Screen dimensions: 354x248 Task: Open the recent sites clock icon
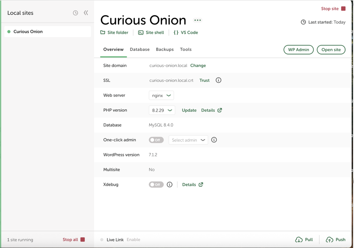tap(75, 13)
